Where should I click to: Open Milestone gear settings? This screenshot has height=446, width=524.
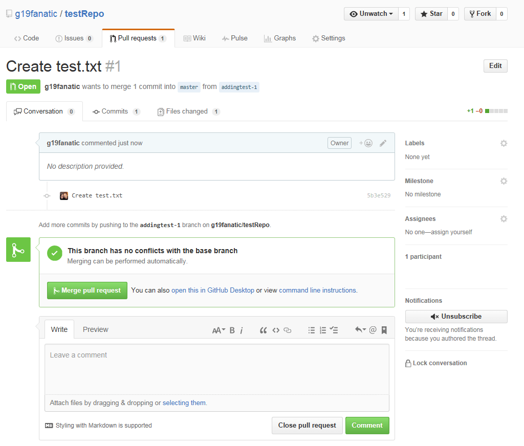pyautogui.click(x=504, y=181)
